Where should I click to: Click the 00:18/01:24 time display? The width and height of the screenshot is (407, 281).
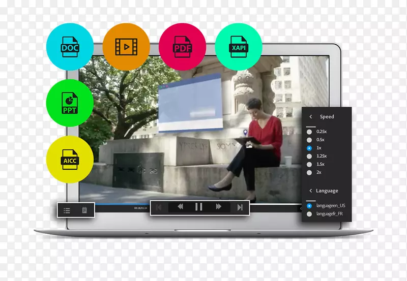tap(141, 208)
